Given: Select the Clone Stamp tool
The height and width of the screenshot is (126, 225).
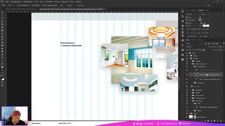Looking at the screenshot, I should point(2,36).
